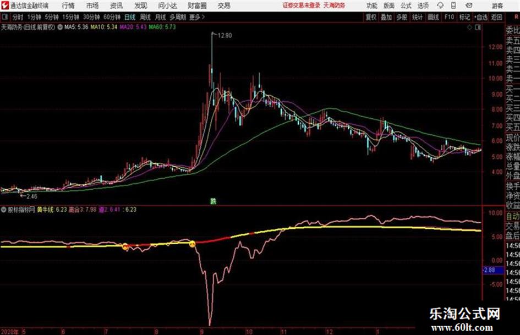This screenshot has width=520, height=335.
Task: Switch to 分时 period tab
Action: coord(18,17)
